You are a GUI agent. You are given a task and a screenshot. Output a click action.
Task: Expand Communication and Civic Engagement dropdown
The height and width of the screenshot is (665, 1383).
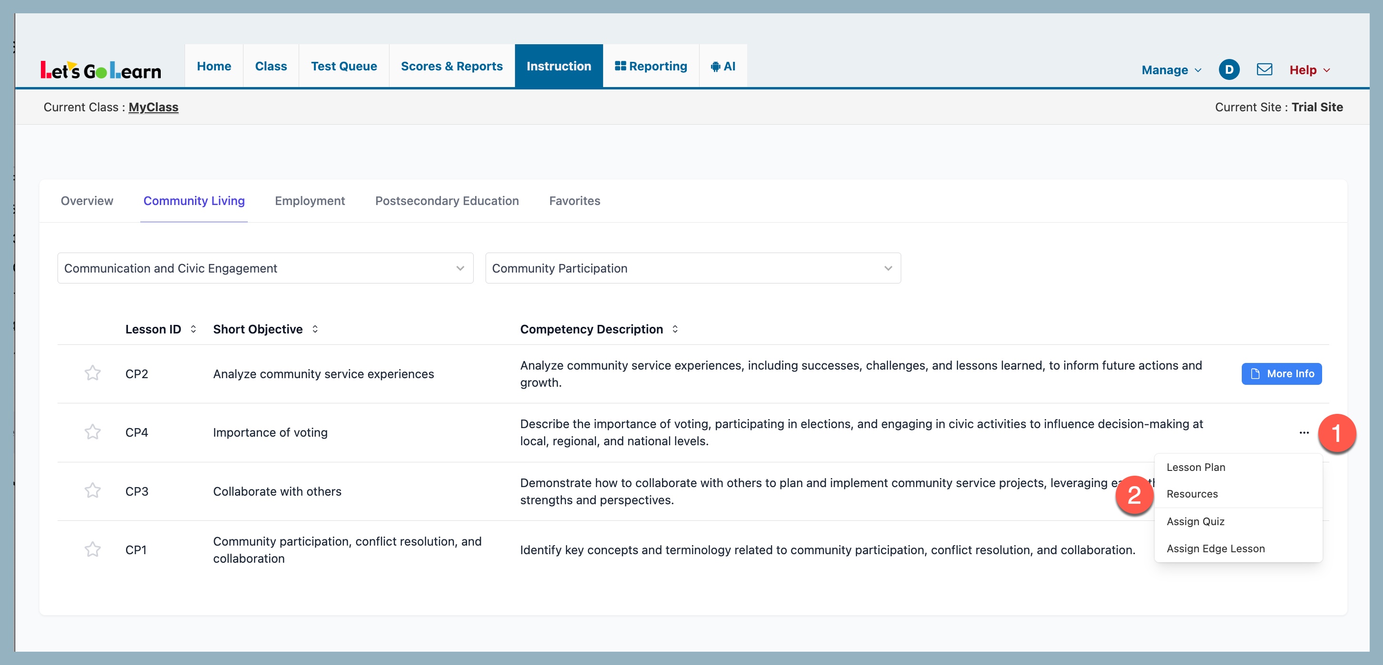pos(265,268)
